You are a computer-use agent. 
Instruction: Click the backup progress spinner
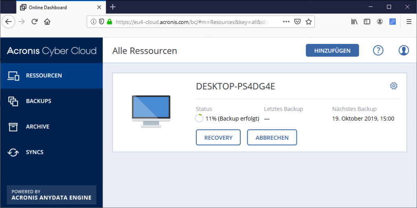pos(199,118)
